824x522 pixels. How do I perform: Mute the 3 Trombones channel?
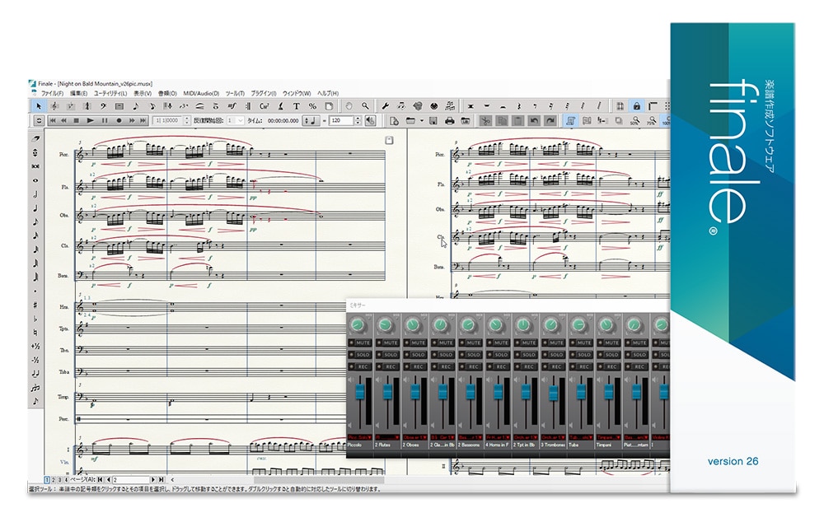tap(554, 343)
